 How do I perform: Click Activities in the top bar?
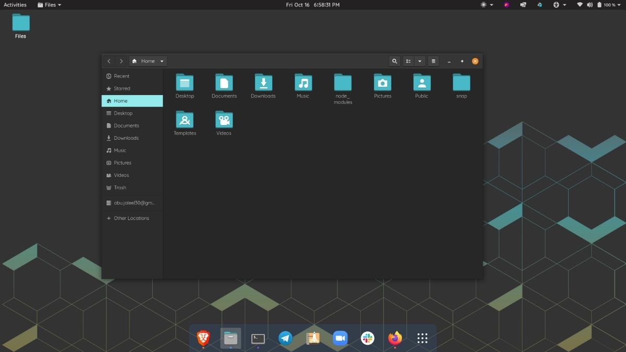point(15,5)
